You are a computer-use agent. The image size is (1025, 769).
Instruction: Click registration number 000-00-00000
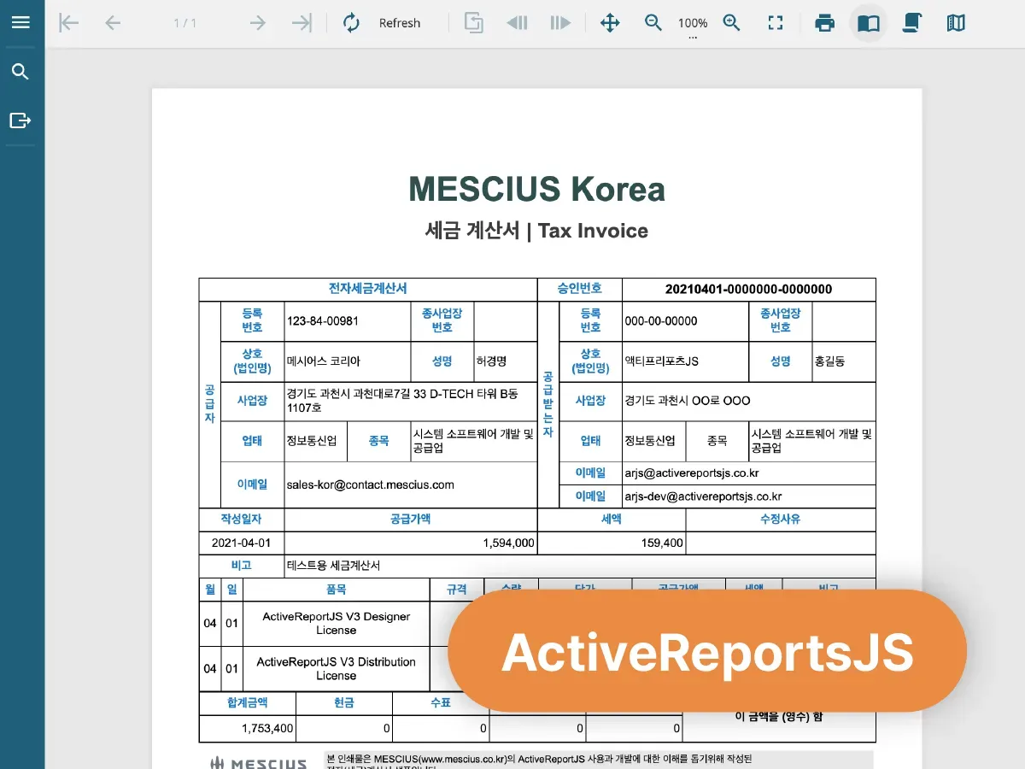click(x=661, y=321)
